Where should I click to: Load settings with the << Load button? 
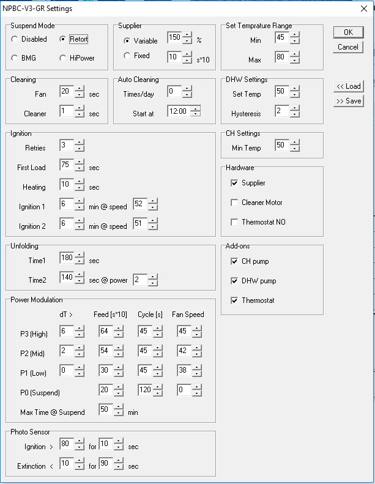(348, 86)
